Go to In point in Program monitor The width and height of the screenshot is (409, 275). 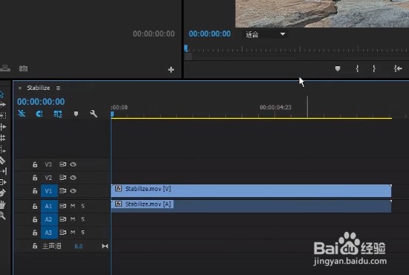click(398, 68)
